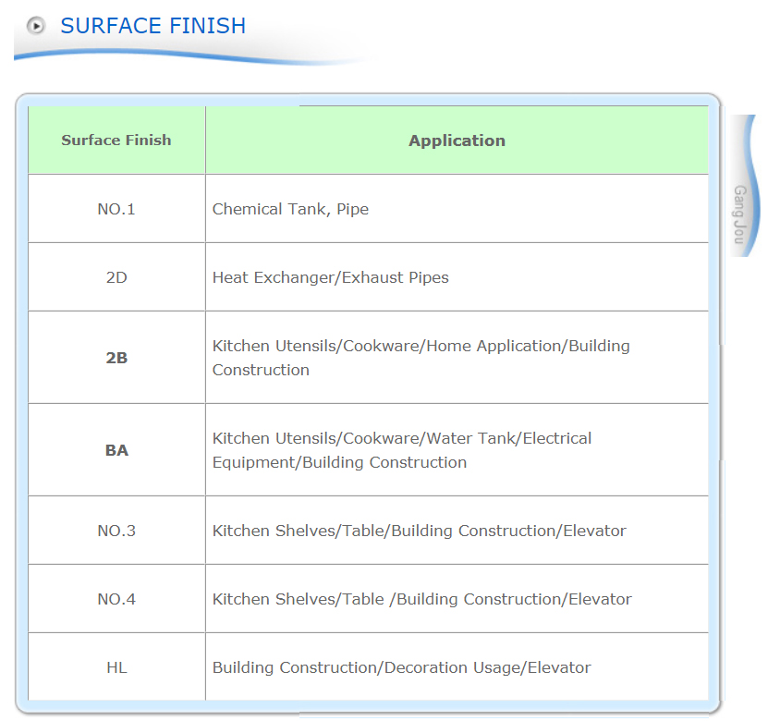Click the Heat Exchanger/Exhaust Pipes text
The height and width of the screenshot is (721, 768).
click(x=331, y=277)
